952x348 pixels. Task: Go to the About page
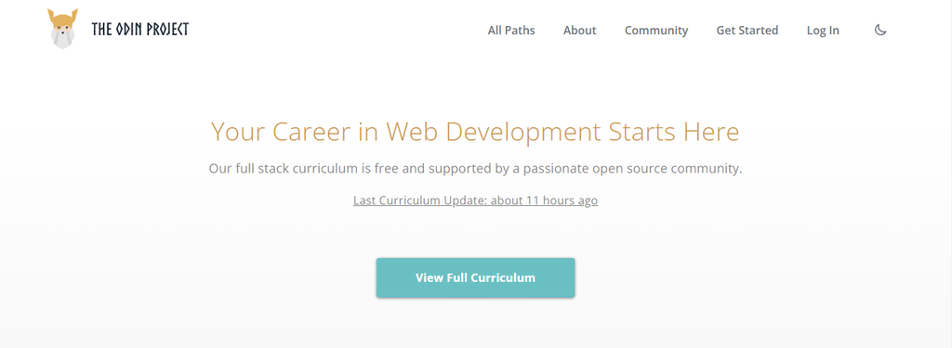(x=580, y=31)
